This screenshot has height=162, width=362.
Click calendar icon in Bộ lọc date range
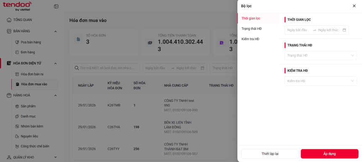(x=344, y=30)
